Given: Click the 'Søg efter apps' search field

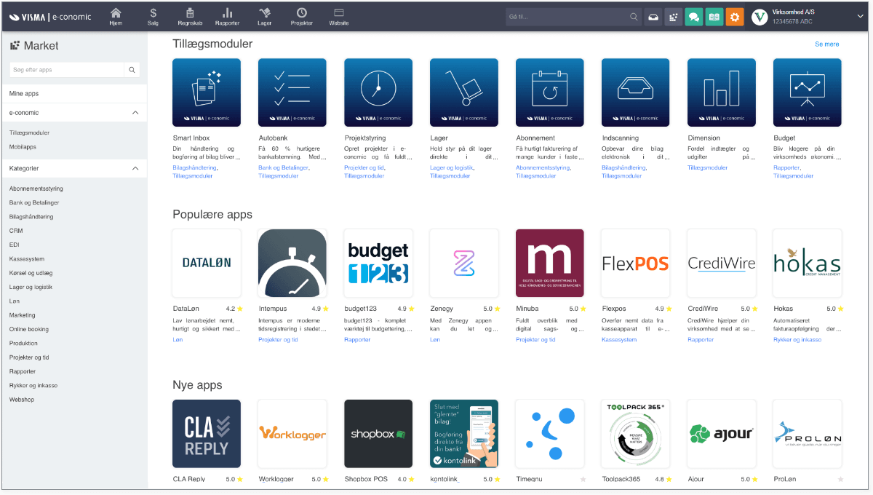Looking at the screenshot, I should [67, 70].
